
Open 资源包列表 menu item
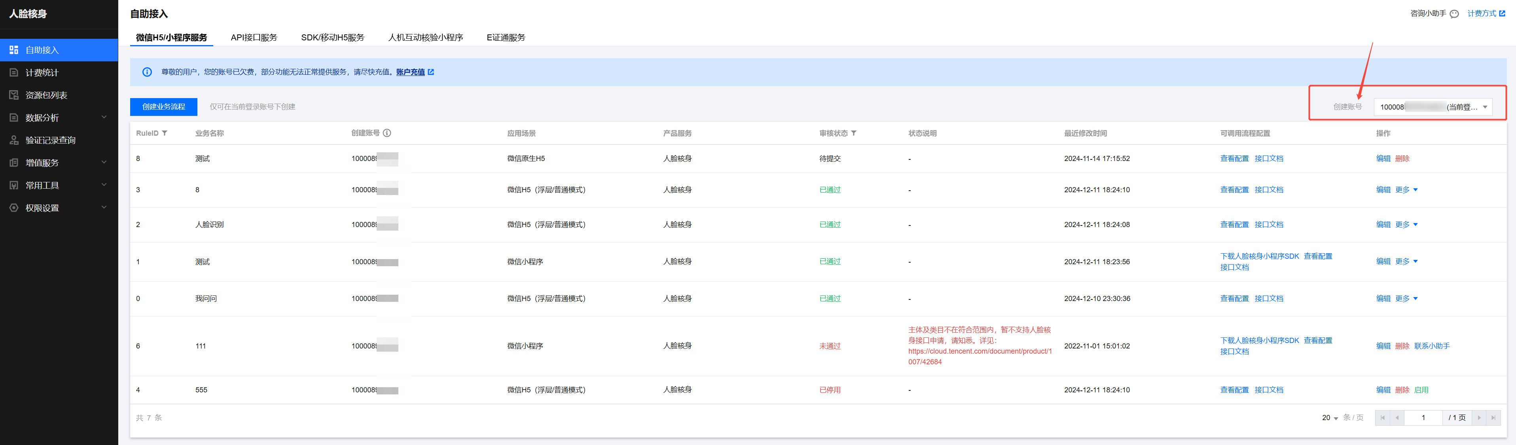59,95
